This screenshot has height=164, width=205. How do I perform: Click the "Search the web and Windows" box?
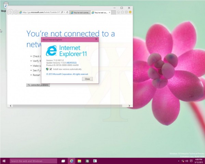(33, 161)
